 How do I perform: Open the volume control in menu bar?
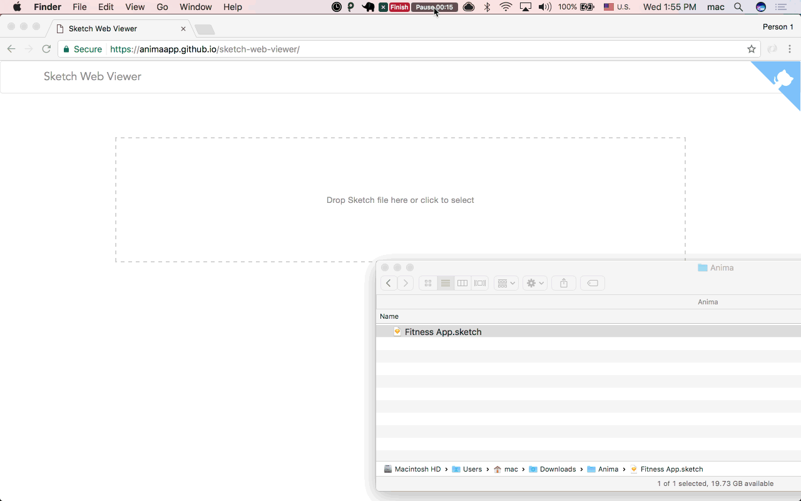(544, 7)
